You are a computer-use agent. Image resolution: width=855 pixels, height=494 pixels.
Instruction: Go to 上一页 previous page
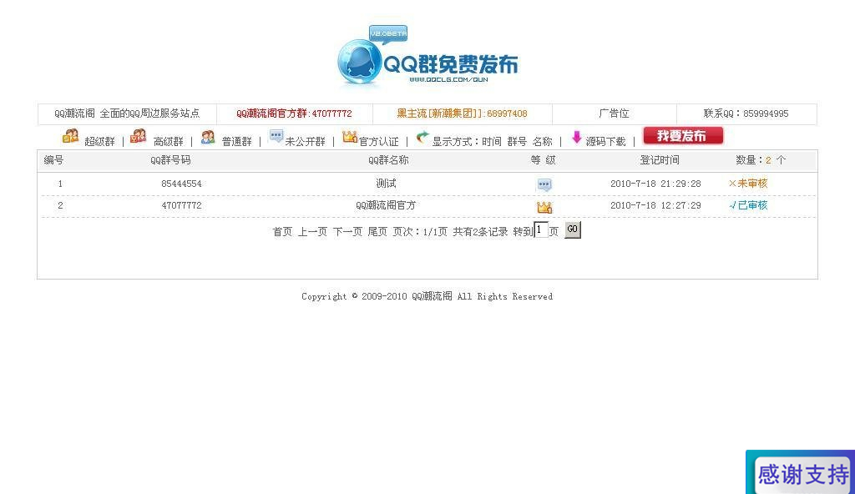(x=312, y=232)
